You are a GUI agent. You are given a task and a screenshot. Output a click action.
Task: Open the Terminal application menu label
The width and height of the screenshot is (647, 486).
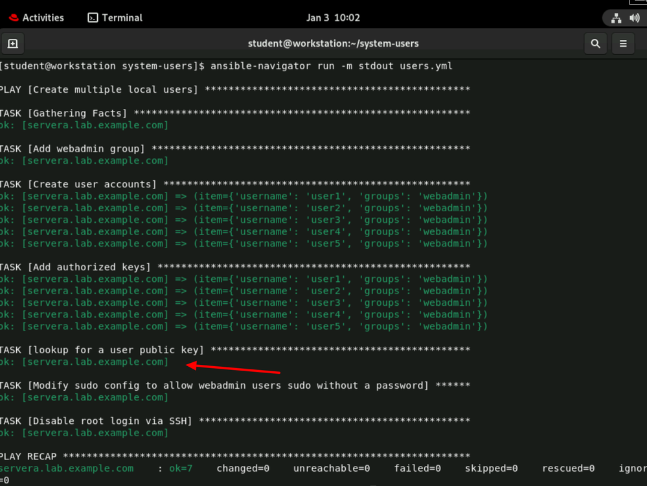click(x=123, y=18)
